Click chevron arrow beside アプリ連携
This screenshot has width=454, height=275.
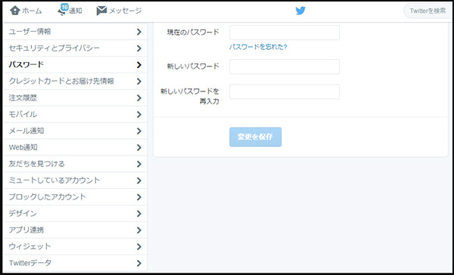click(x=139, y=230)
